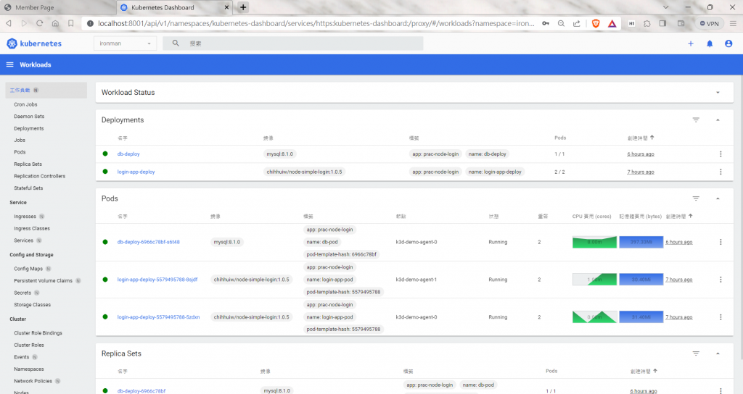Open Daemon Sets in sidebar
743x394 pixels.
29,117
